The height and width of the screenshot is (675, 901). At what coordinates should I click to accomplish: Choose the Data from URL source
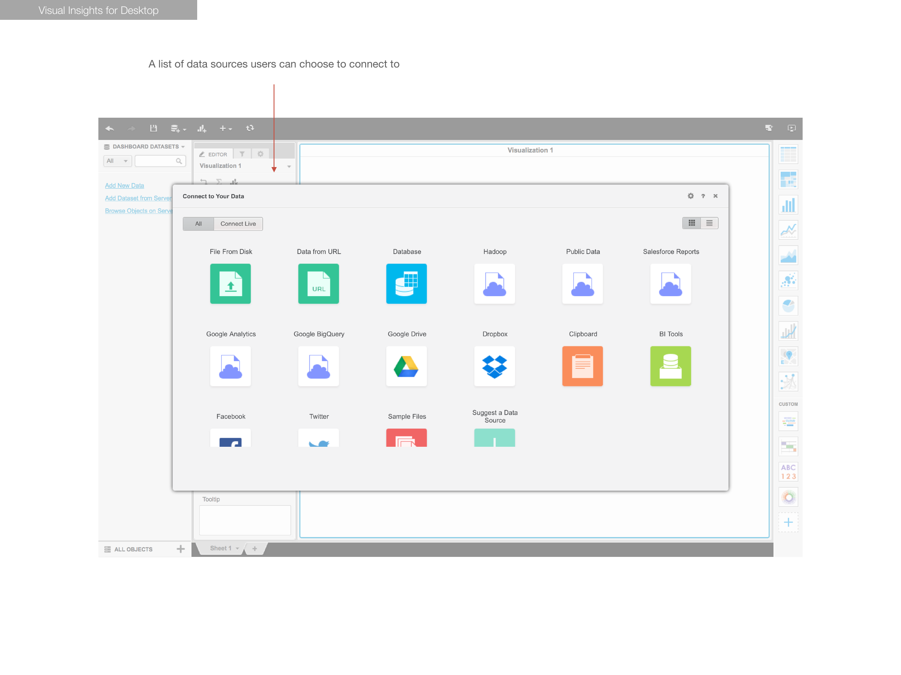pyautogui.click(x=318, y=283)
